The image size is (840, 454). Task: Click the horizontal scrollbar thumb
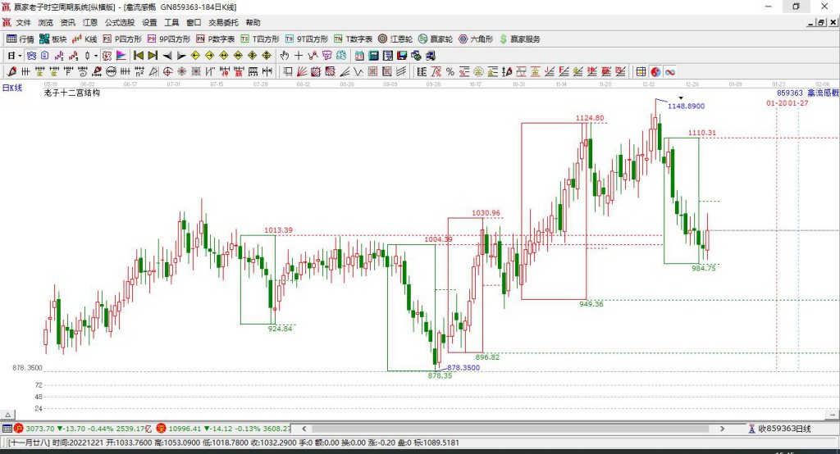coord(510,429)
